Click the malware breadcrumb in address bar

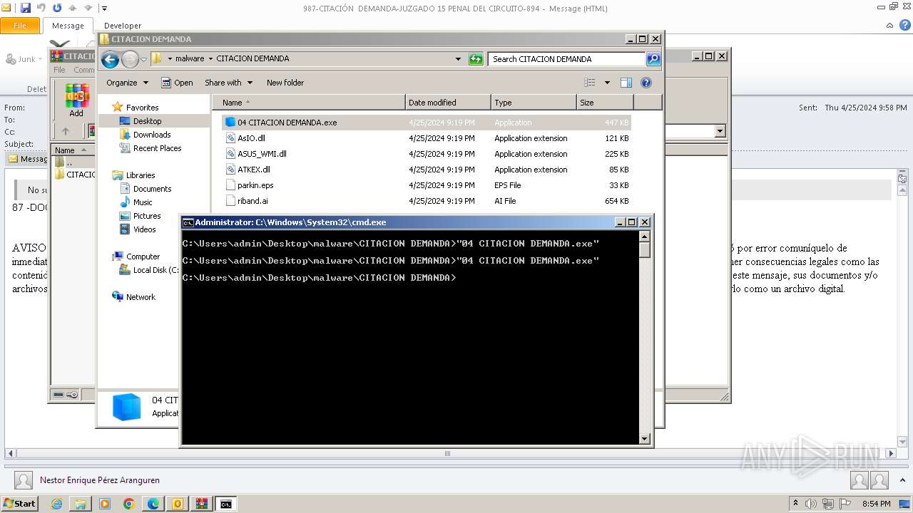(x=190, y=59)
